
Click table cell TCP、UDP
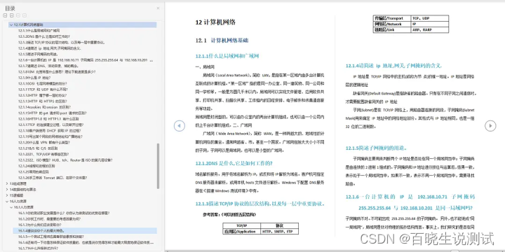click(430, 18)
